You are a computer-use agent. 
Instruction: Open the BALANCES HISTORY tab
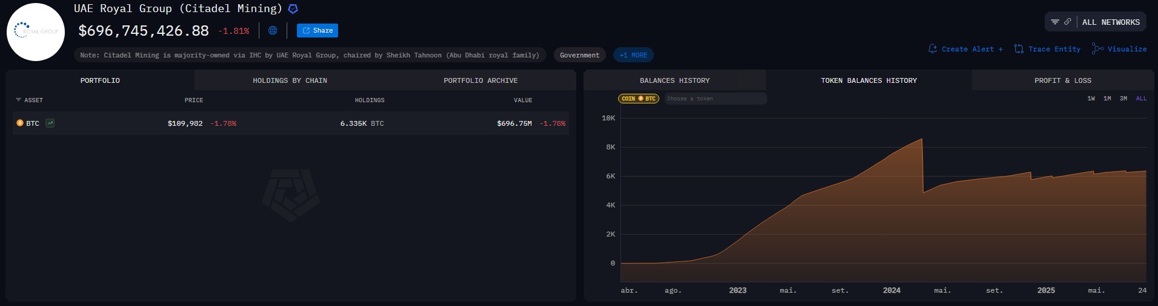click(674, 80)
